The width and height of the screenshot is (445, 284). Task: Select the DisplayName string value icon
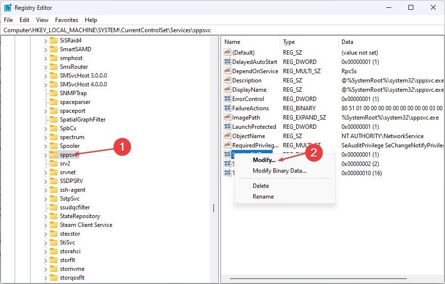pyautogui.click(x=227, y=89)
